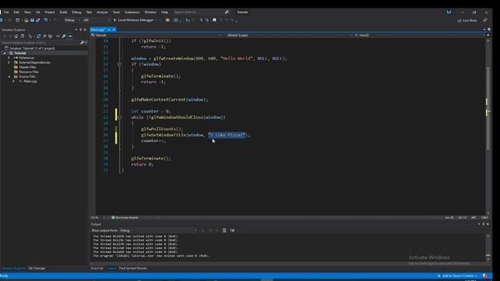Click the Live Share button
This screenshot has width=500, height=281.
point(467,20)
